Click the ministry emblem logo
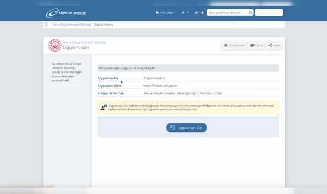 point(55,45)
